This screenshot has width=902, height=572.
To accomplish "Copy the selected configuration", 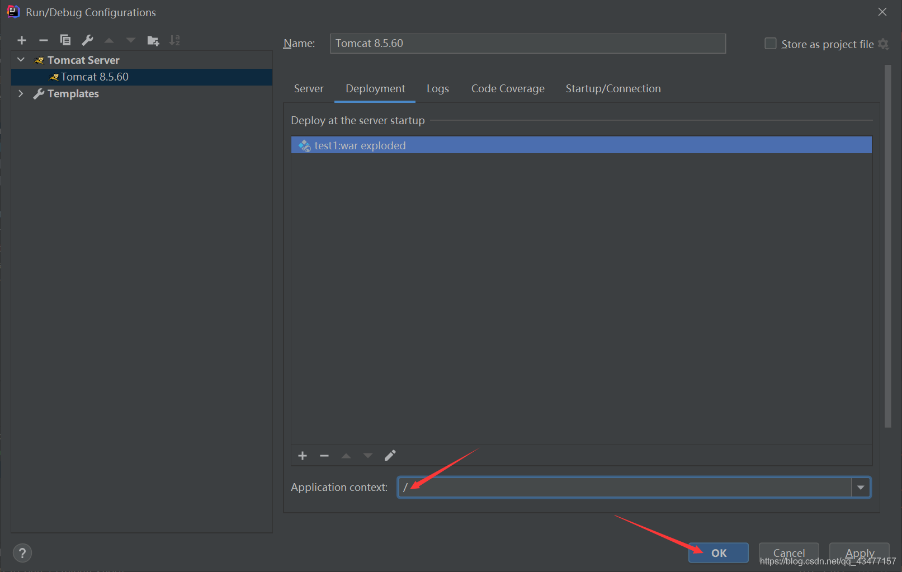I will [65, 40].
